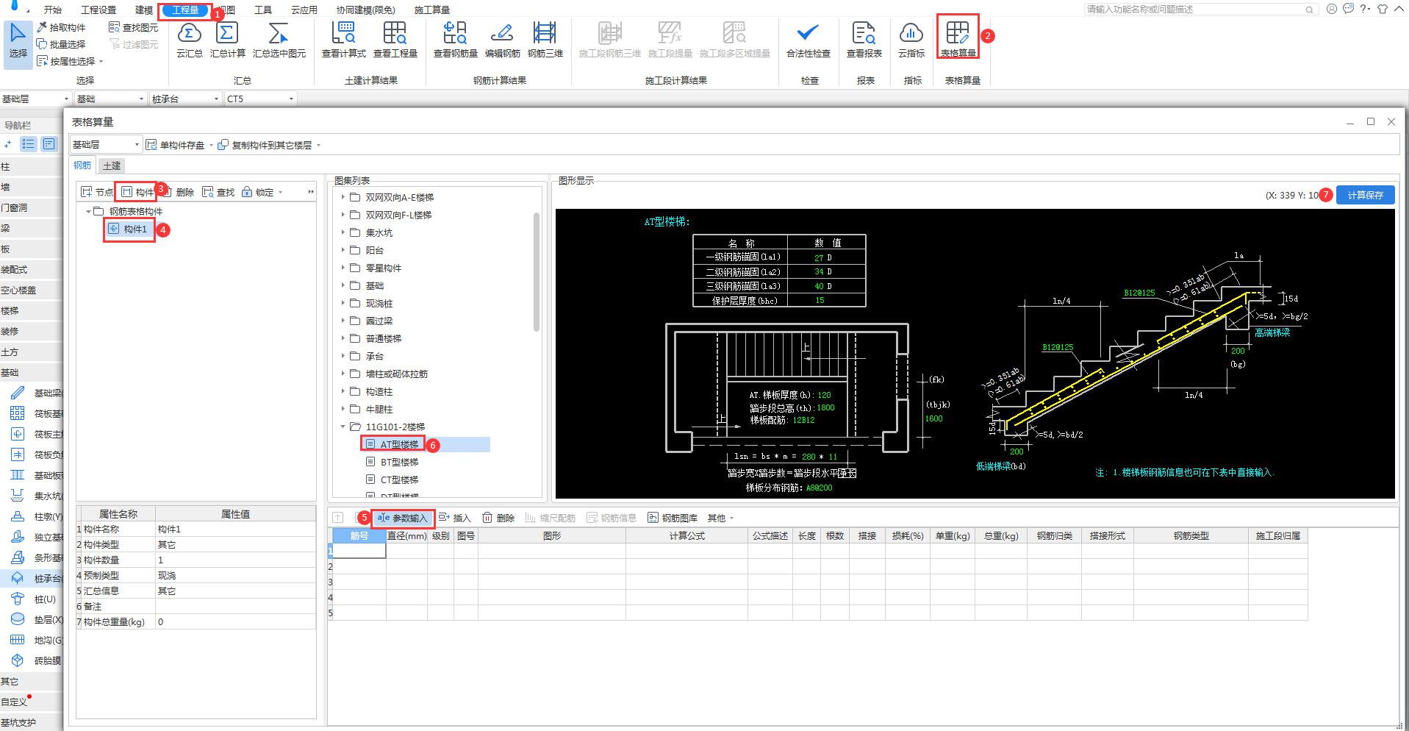Click the 汇总计算 summary calculation icon
Image resolution: width=1409 pixels, height=731 pixels.
click(227, 40)
